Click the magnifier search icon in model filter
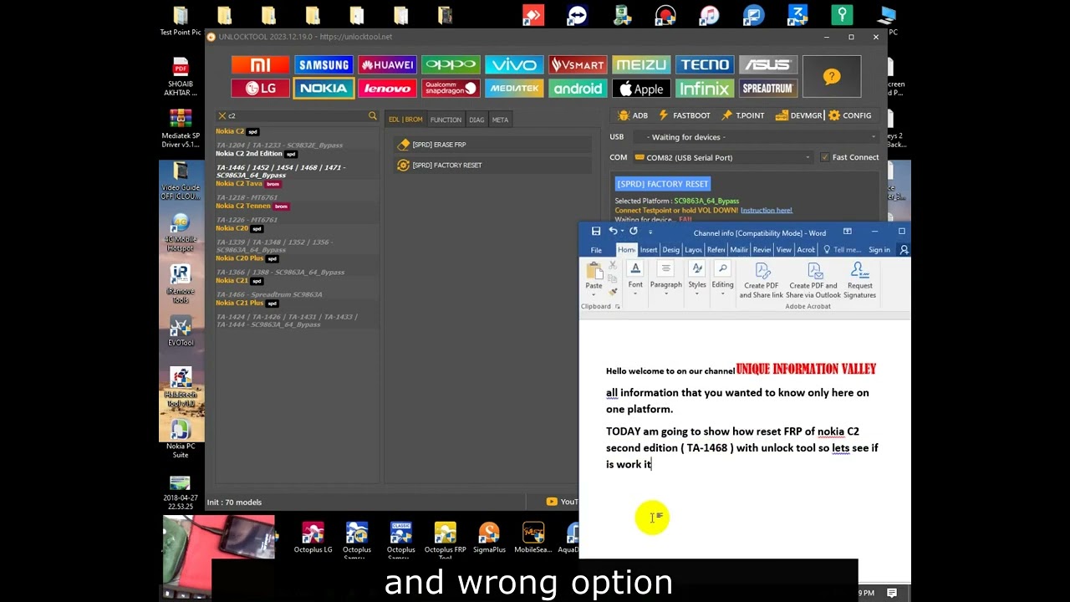Viewport: 1070px width, 602px height. [x=373, y=115]
